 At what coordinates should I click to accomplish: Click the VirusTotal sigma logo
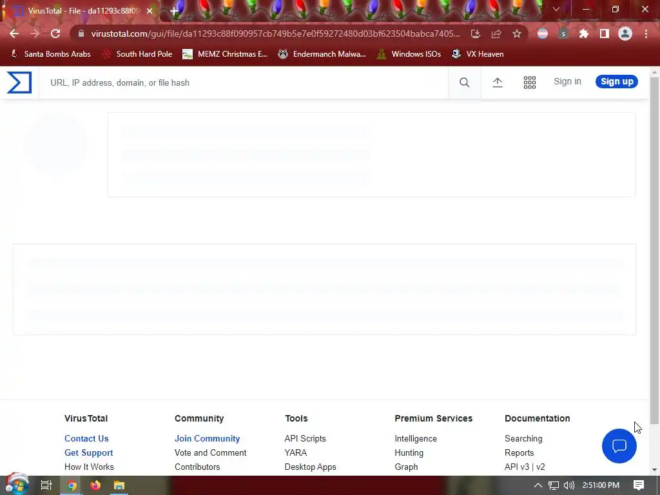coord(19,82)
